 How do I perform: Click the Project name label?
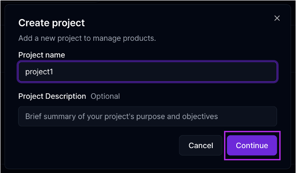coord(42,55)
